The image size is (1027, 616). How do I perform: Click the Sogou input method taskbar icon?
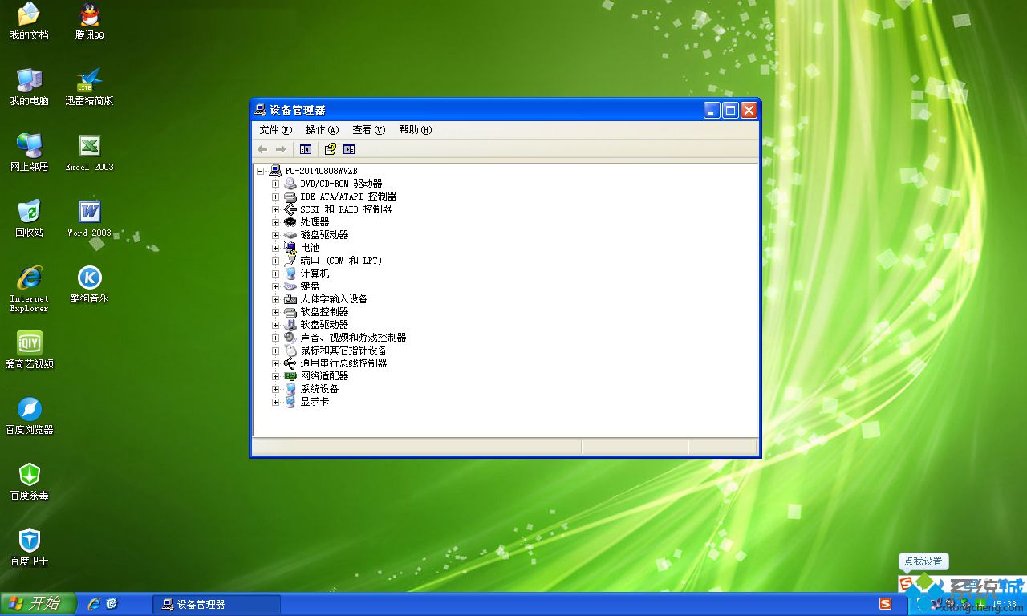(886, 604)
